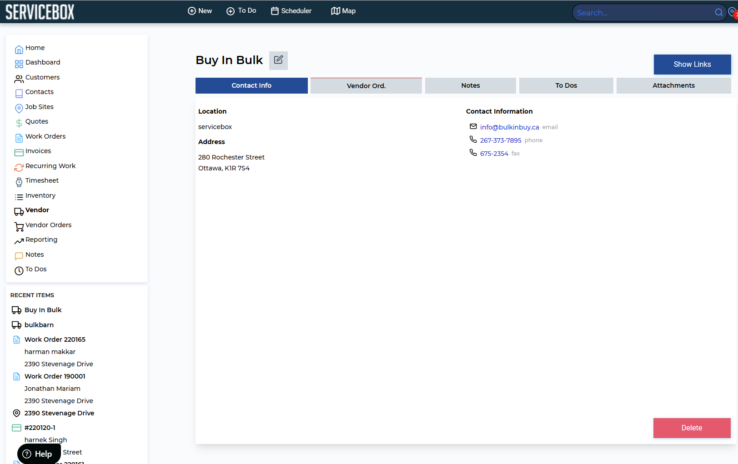This screenshot has height=464, width=738.
Task: Open Vendor Orders from the sidebar
Action: point(48,225)
